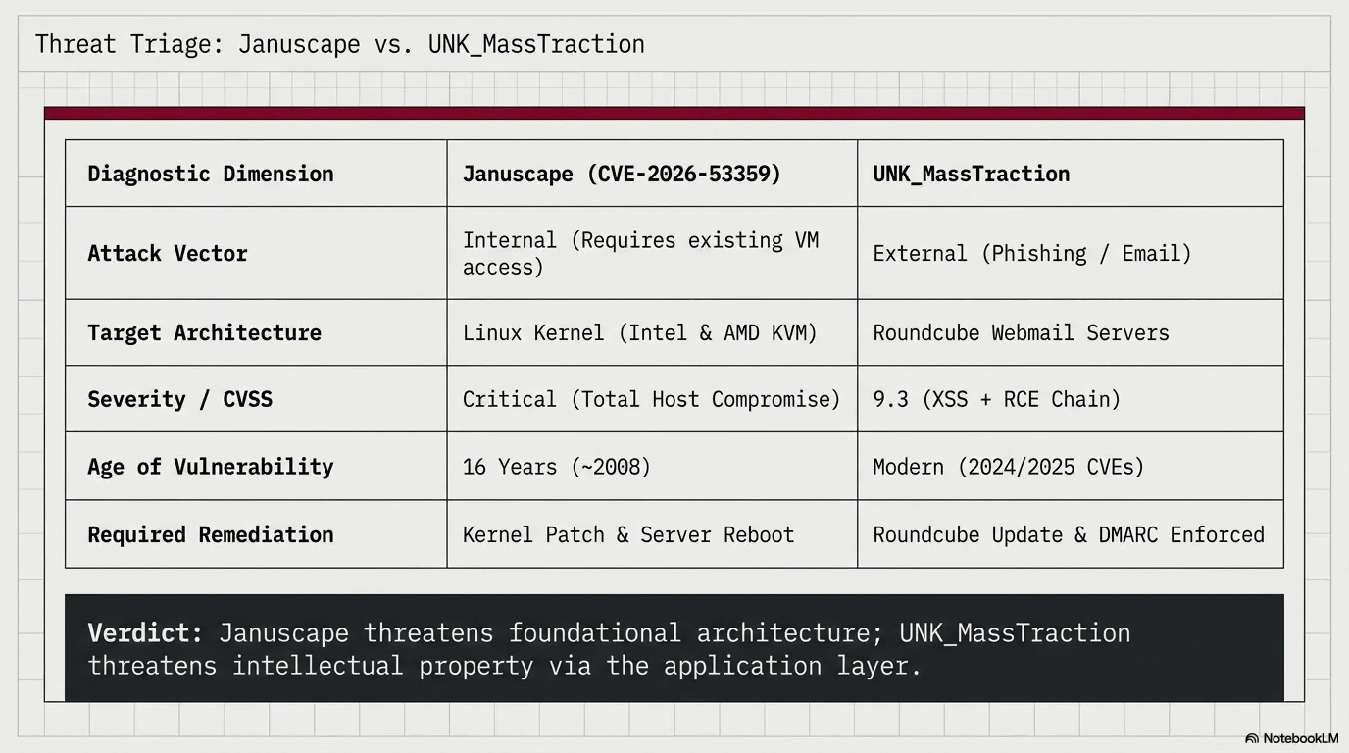Click the NotebookLM logo icon
Screen dimensions: 1349x753
1251,739
